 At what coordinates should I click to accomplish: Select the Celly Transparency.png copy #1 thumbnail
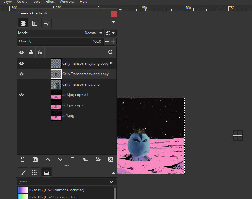pos(56,63)
